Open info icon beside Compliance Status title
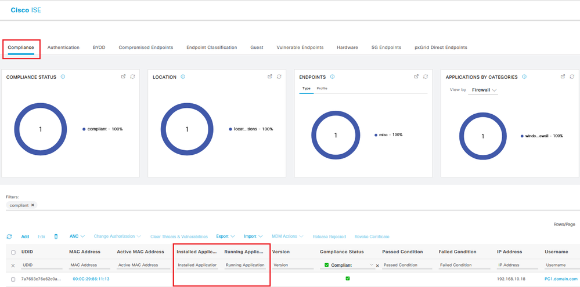Image resolution: width=580 pixels, height=287 pixels. pos(63,77)
